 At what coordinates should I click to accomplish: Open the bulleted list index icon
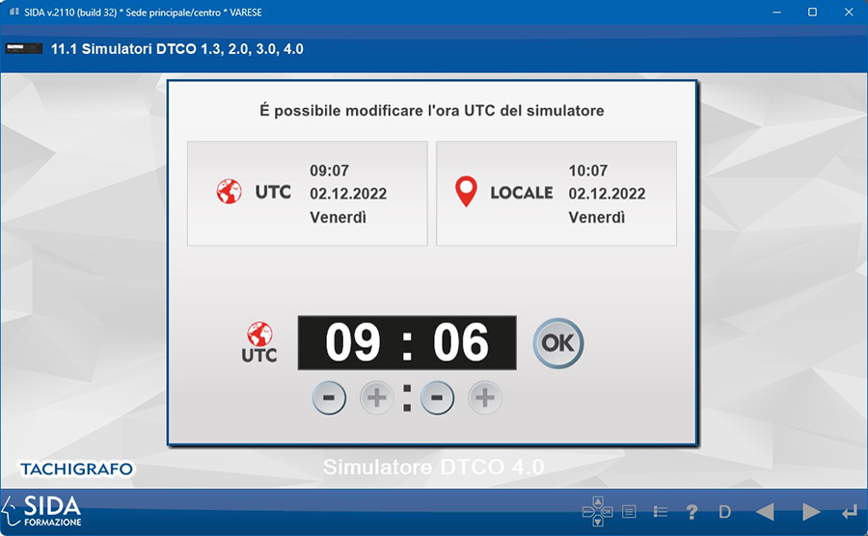tap(661, 512)
